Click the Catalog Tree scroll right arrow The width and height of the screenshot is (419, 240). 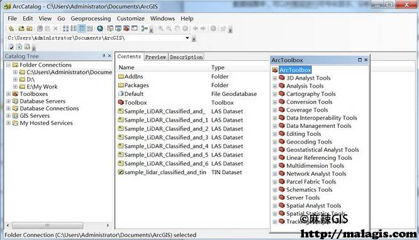pos(108,226)
